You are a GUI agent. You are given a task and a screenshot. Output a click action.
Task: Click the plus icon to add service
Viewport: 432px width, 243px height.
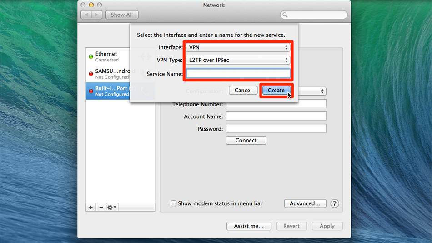pos(91,207)
